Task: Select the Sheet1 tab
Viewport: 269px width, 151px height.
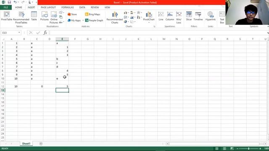Action: coord(26,143)
